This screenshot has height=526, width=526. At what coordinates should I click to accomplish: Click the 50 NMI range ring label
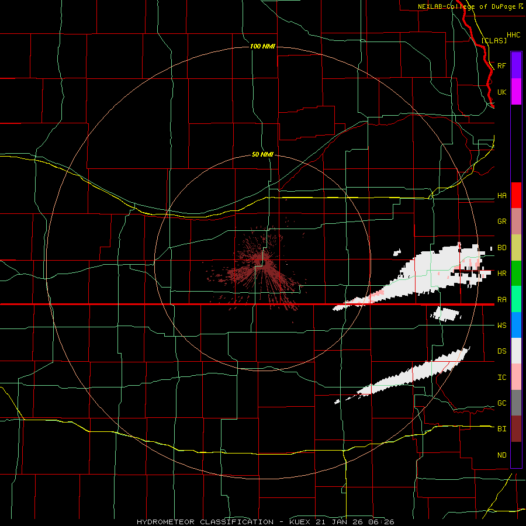(262, 155)
